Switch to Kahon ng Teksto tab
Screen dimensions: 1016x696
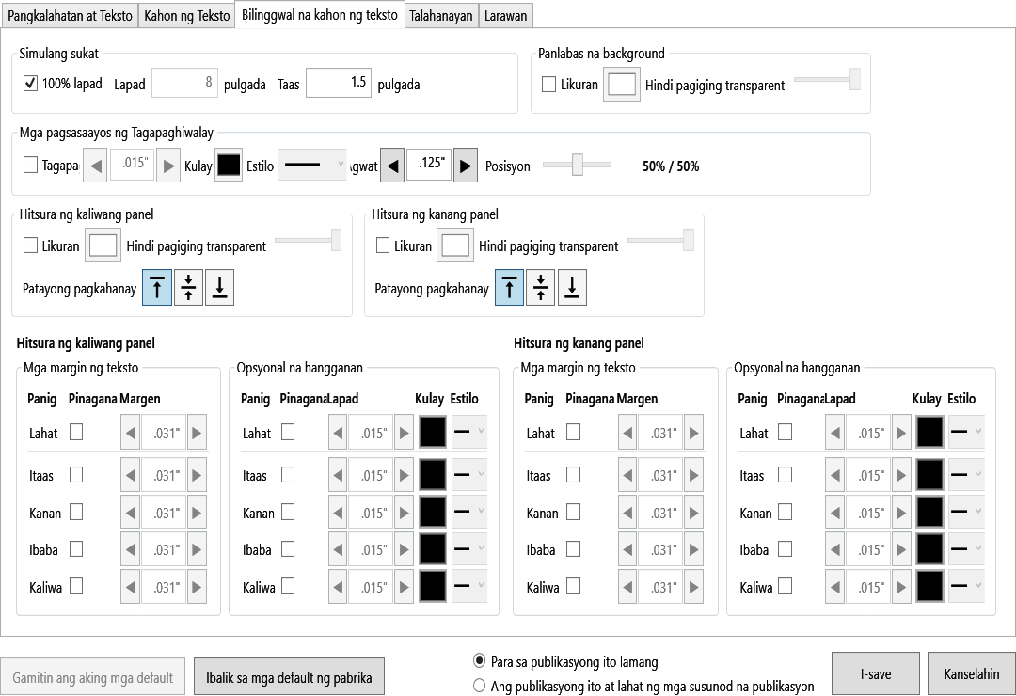(186, 16)
